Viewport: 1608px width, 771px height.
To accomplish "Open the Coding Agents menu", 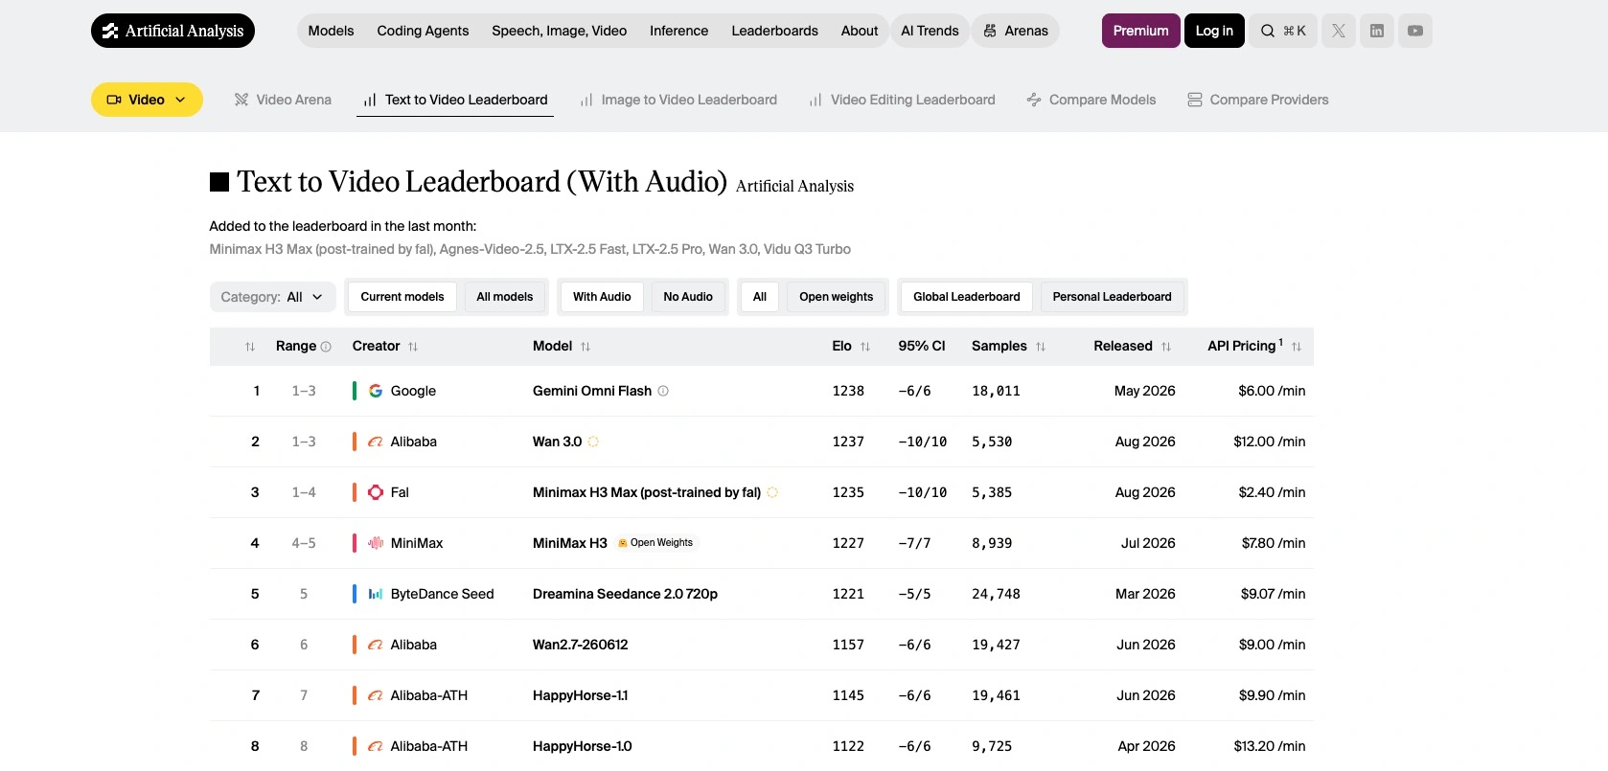I will (424, 31).
